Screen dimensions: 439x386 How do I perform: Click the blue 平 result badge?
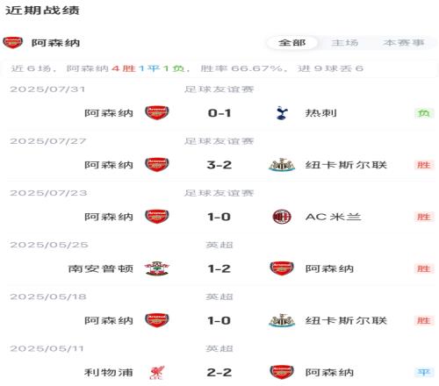tap(424, 372)
